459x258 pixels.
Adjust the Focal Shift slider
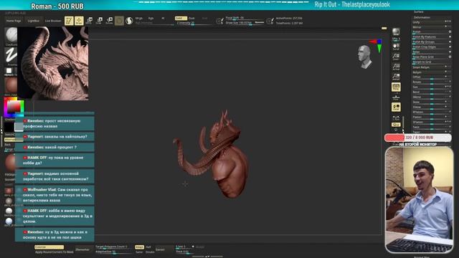tap(245, 18)
